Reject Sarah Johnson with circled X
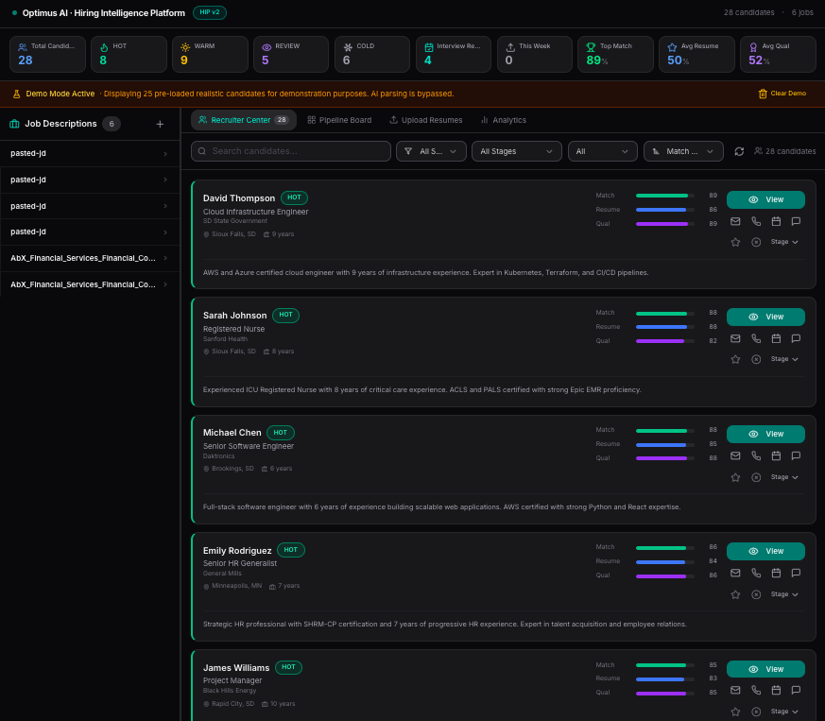This screenshot has height=721, width=825. pyautogui.click(x=756, y=359)
